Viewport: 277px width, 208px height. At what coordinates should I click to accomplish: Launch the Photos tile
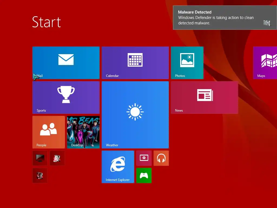coord(187,63)
